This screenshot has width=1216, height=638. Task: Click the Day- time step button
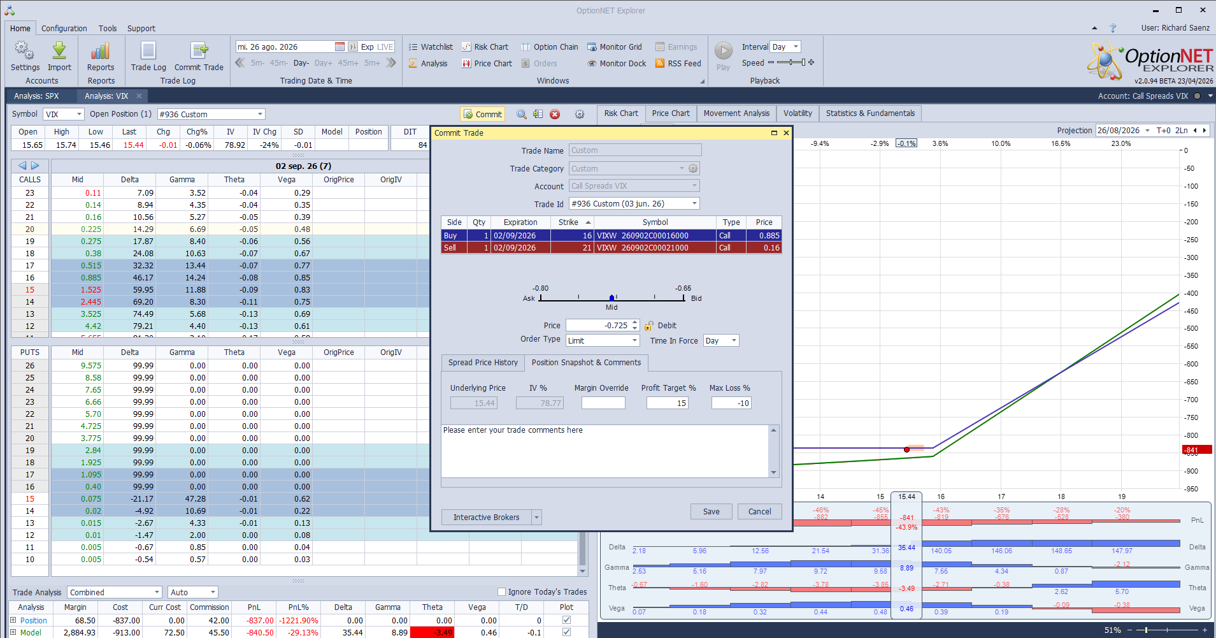pyautogui.click(x=301, y=63)
